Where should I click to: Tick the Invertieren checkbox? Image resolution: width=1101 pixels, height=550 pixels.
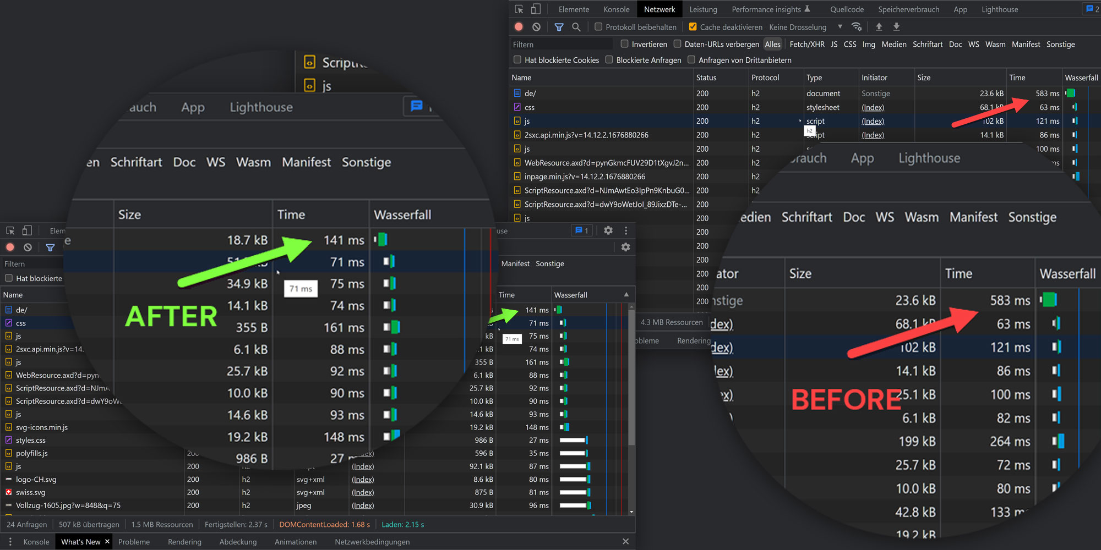[624, 44]
